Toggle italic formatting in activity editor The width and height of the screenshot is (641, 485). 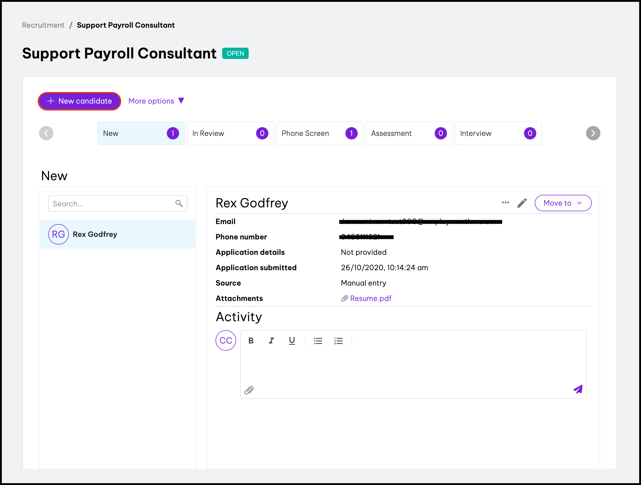tap(271, 340)
